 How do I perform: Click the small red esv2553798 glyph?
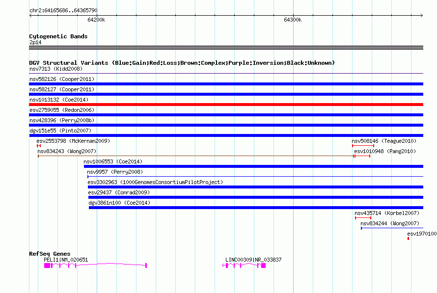pos(39,146)
